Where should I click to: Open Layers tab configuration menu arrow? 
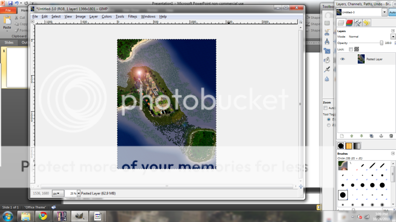click(393, 31)
